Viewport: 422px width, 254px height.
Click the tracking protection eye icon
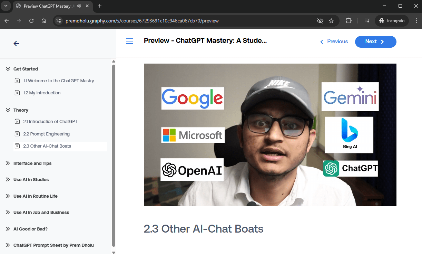point(320,21)
